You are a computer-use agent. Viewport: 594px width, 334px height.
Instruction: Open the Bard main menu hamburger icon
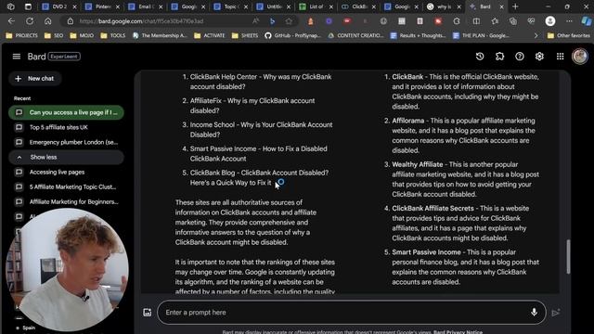point(17,57)
